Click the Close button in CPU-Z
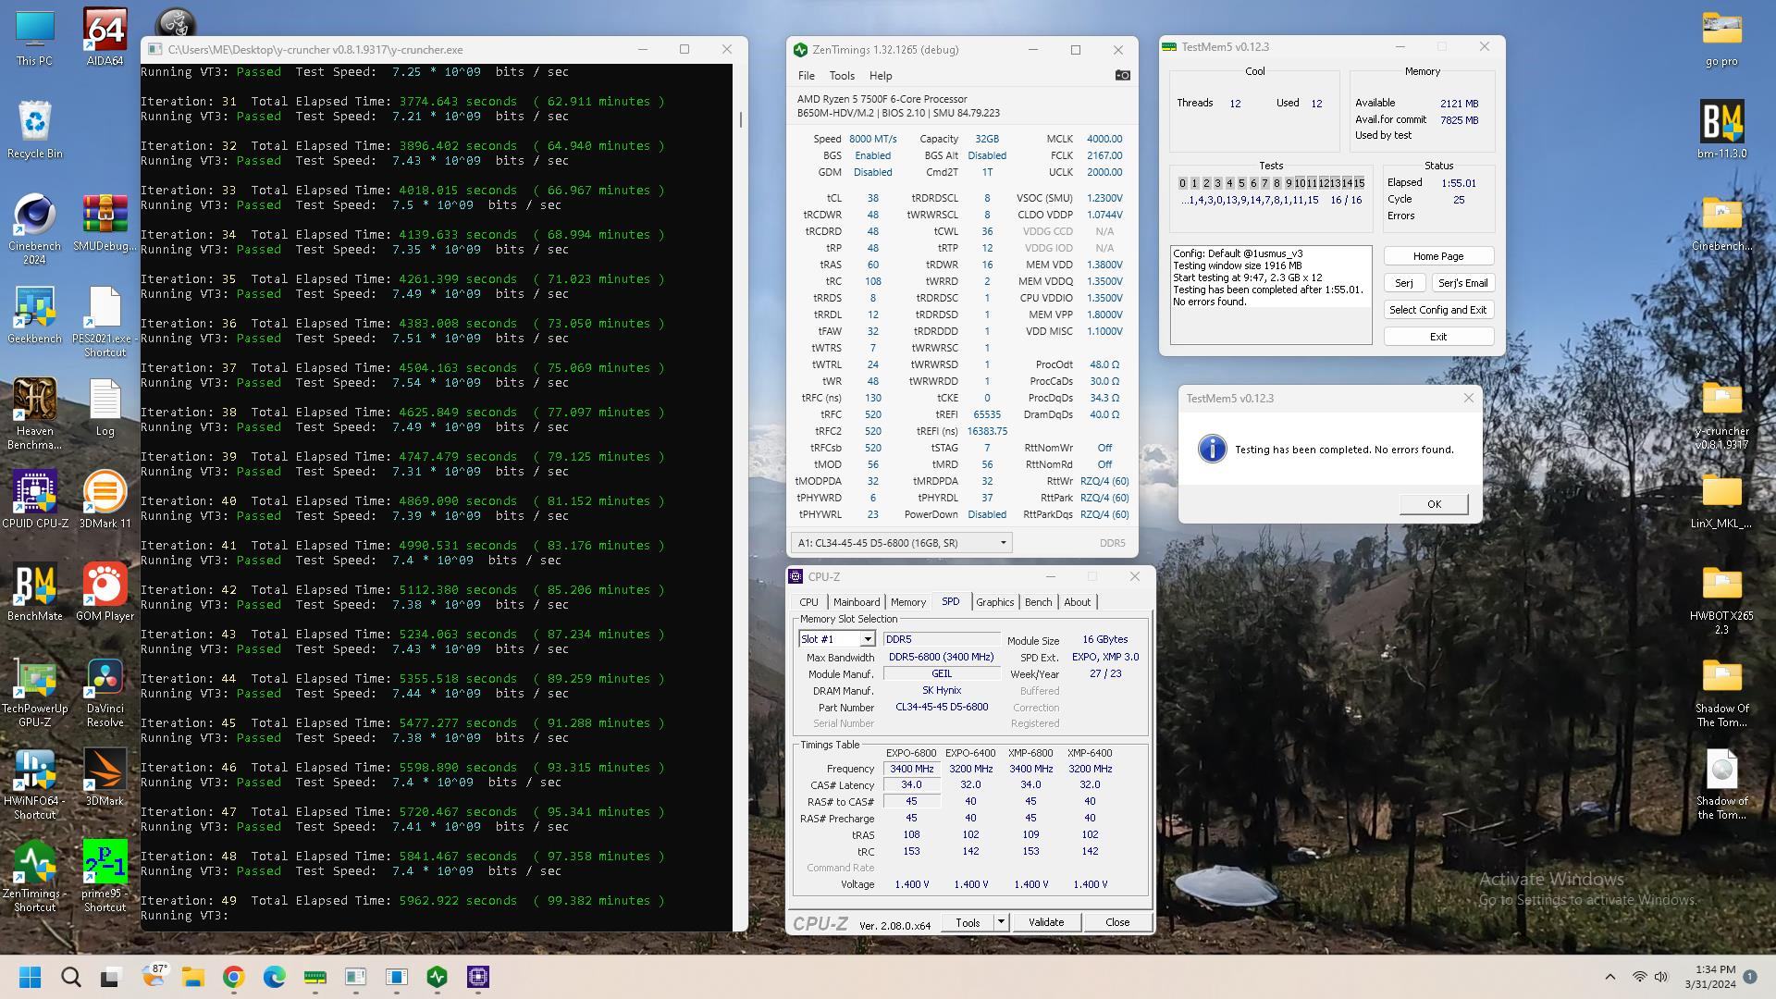 point(1117,922)
